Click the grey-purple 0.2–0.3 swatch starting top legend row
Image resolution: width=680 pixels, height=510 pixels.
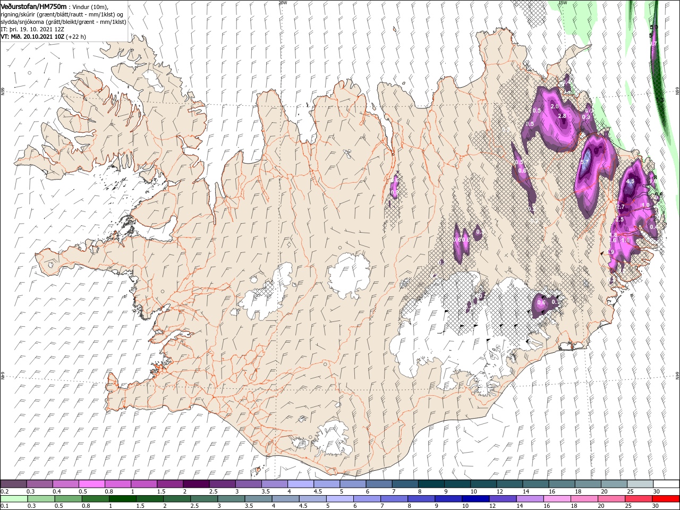pyautogui.click(x=13, y=484)
